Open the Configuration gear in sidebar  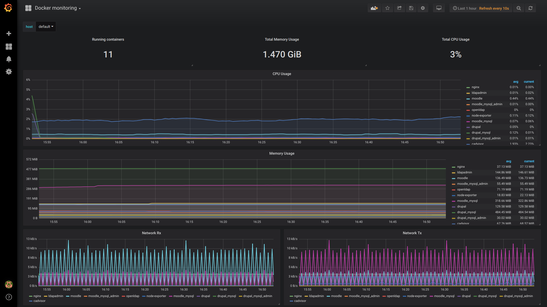click(x=9, y=72)
